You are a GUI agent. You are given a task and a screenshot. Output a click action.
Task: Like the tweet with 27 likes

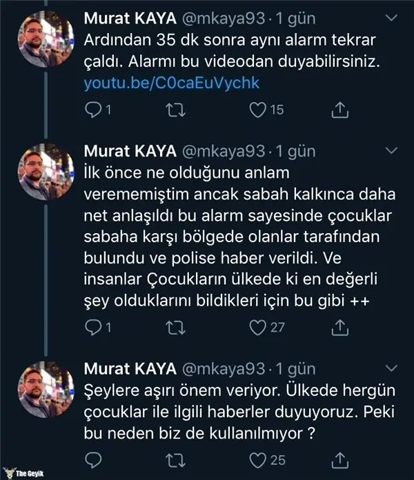[x=258, y=328]
